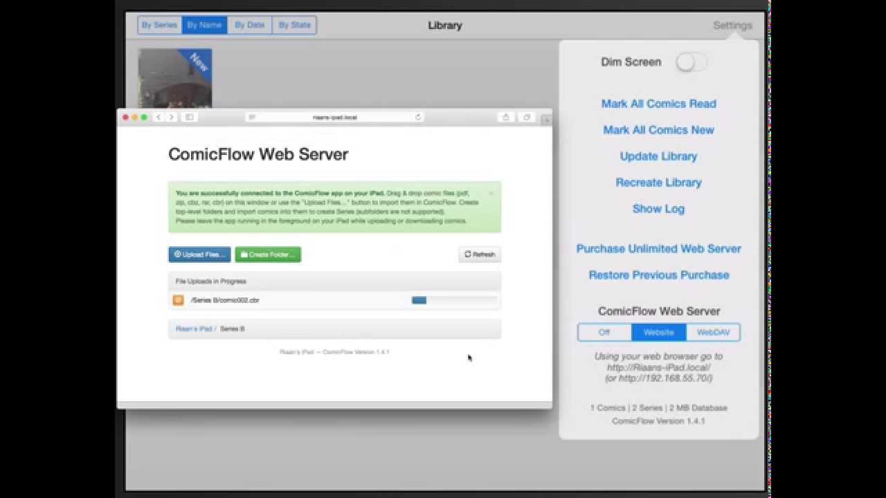
Task: Toggle the Dim Screen switch
Action: point(691,62)
